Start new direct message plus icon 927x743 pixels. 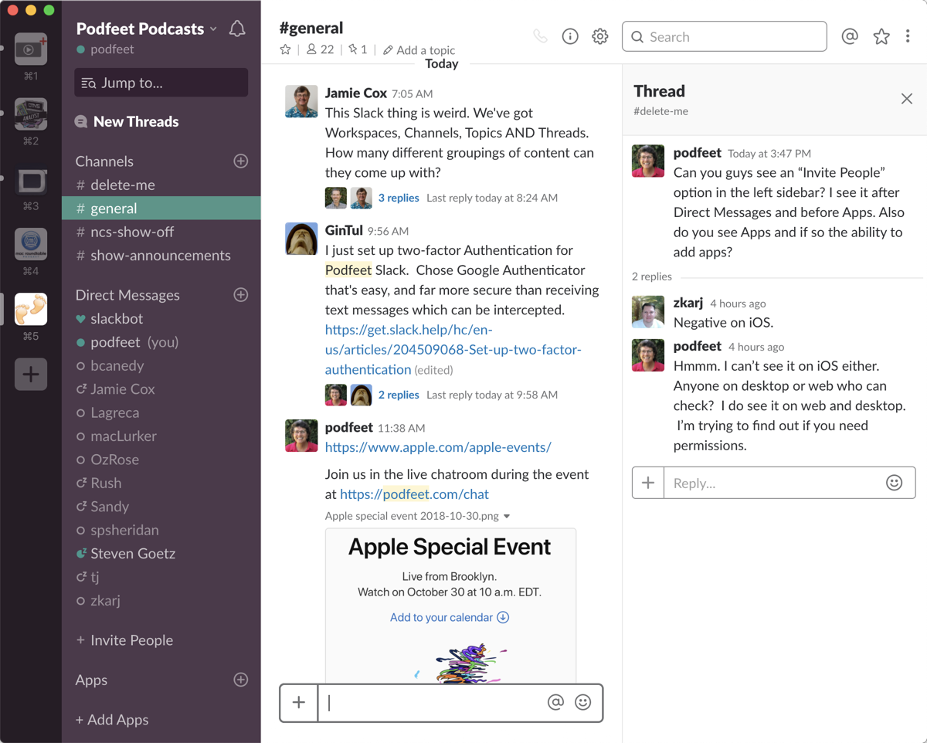pyautogui.click(x=241, y=294)
